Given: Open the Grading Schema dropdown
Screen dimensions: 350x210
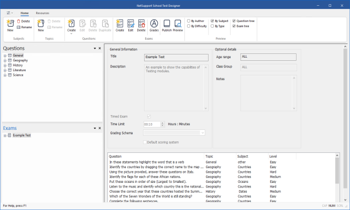Looking at the screenshot, I should pos(202,133).
